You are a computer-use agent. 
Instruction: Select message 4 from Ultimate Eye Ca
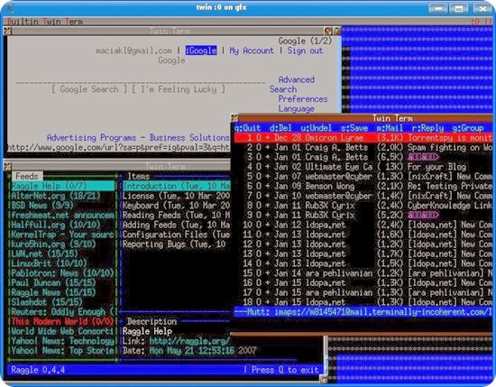point(363,167)
